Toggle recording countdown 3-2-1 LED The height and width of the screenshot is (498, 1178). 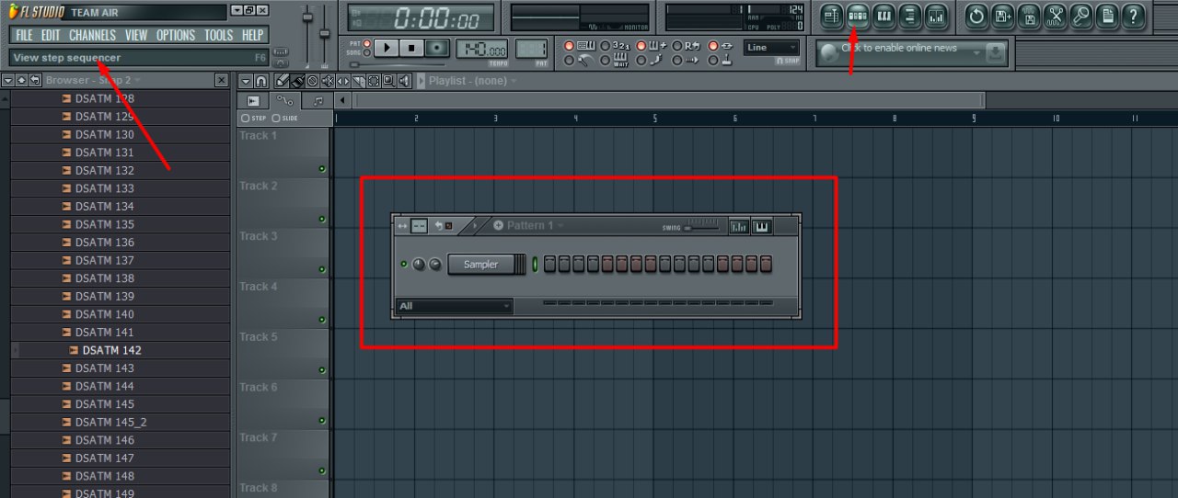coord(605,46)
